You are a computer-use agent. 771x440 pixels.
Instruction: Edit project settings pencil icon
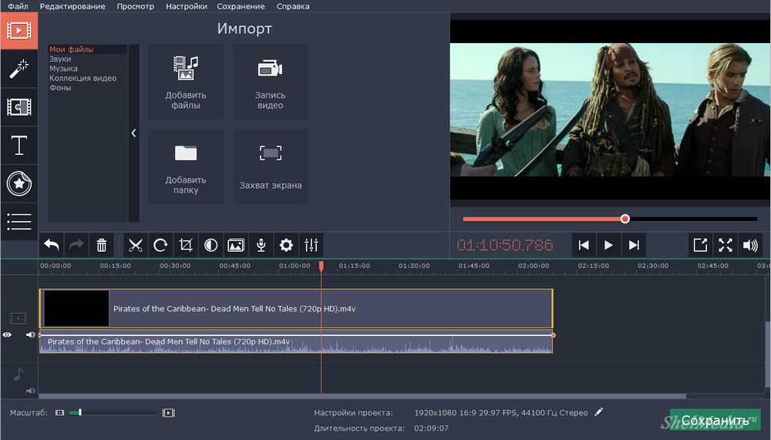point(598,412)
